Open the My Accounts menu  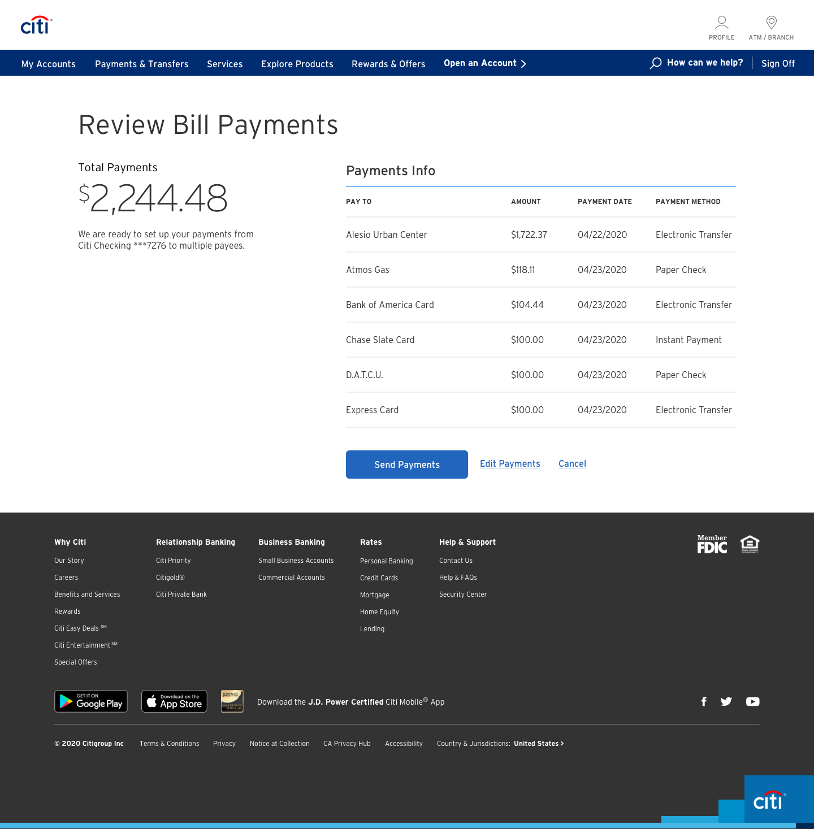(49, 64)
